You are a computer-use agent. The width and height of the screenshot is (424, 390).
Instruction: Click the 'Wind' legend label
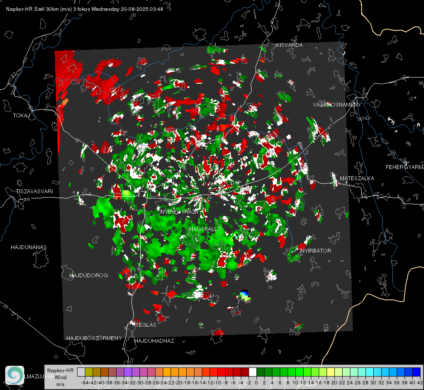pyautogui.click(x=61, y=377)
